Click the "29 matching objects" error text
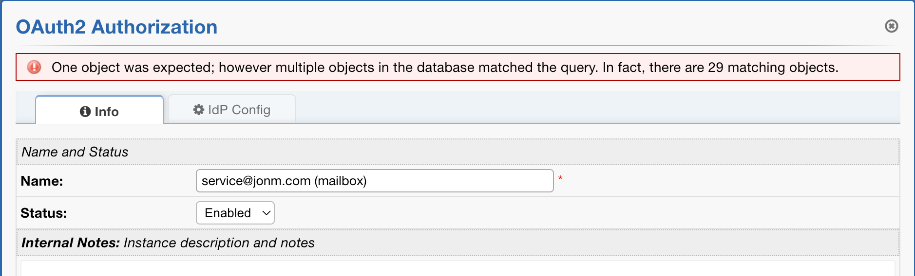The height and width of the screenshot is (276, 915). (773, 67)
